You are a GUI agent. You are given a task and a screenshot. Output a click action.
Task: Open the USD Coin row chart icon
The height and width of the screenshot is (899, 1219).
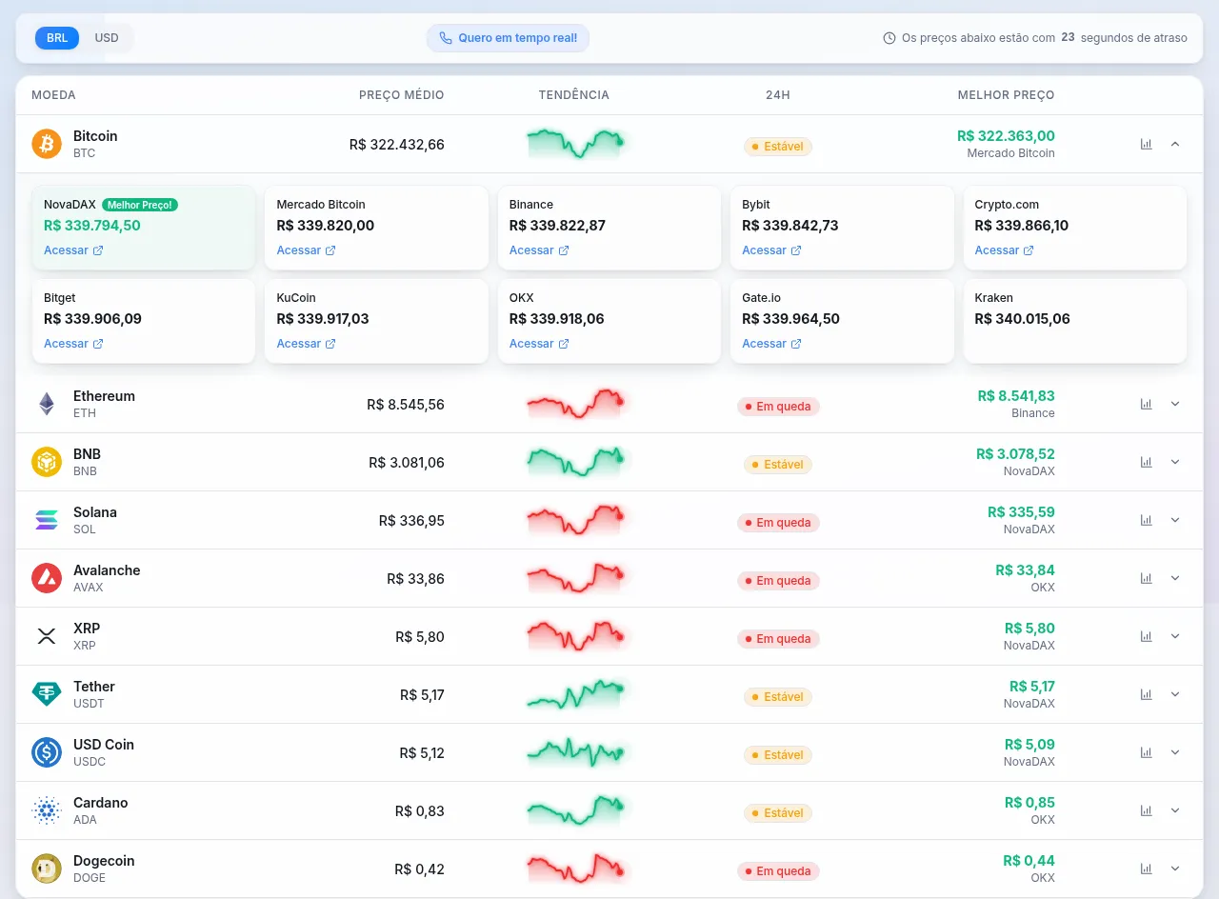(x=1146, y=752)
